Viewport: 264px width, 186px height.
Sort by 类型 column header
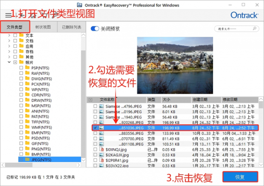(x=153, y=100)
